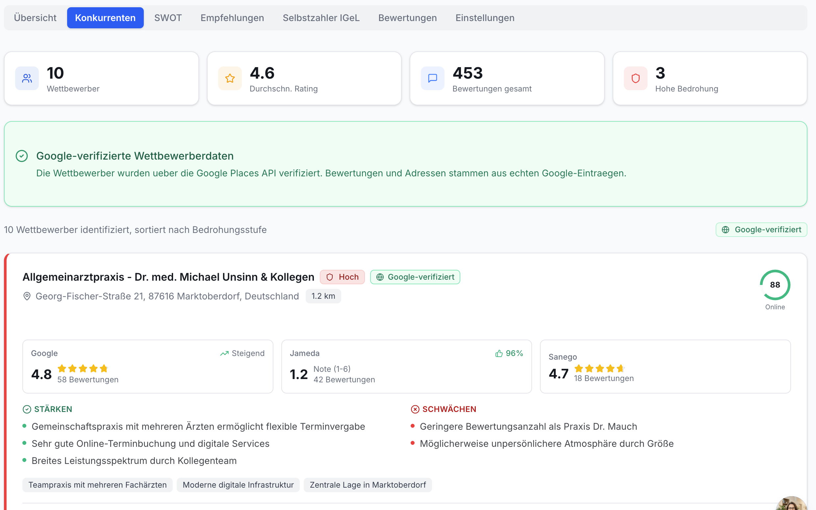The image size is (816, 510).
Task: Click the Zentrale Lage in Marktoberdorf tag
Action: pyautogui.click(x=368, y=485)
